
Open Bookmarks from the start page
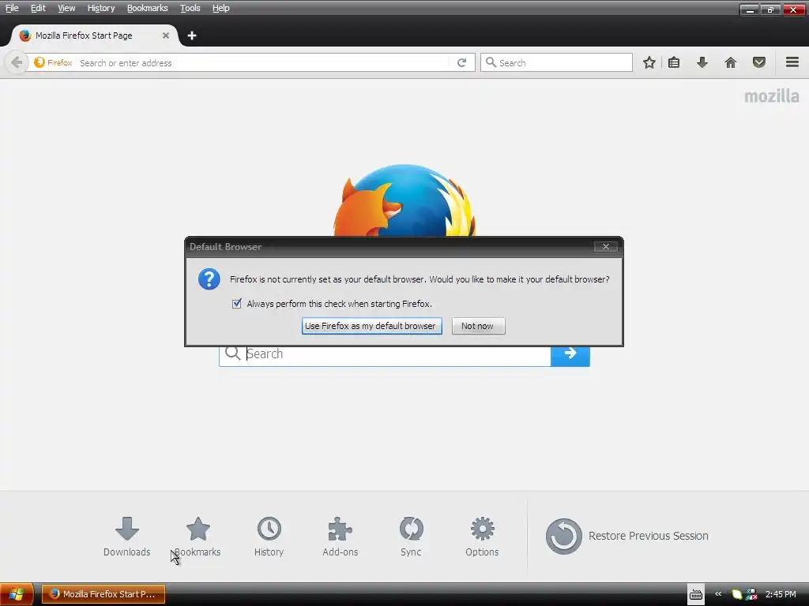coord(198,536)
